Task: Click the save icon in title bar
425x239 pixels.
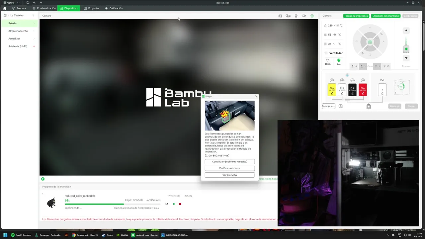Action: coord(28,3)
